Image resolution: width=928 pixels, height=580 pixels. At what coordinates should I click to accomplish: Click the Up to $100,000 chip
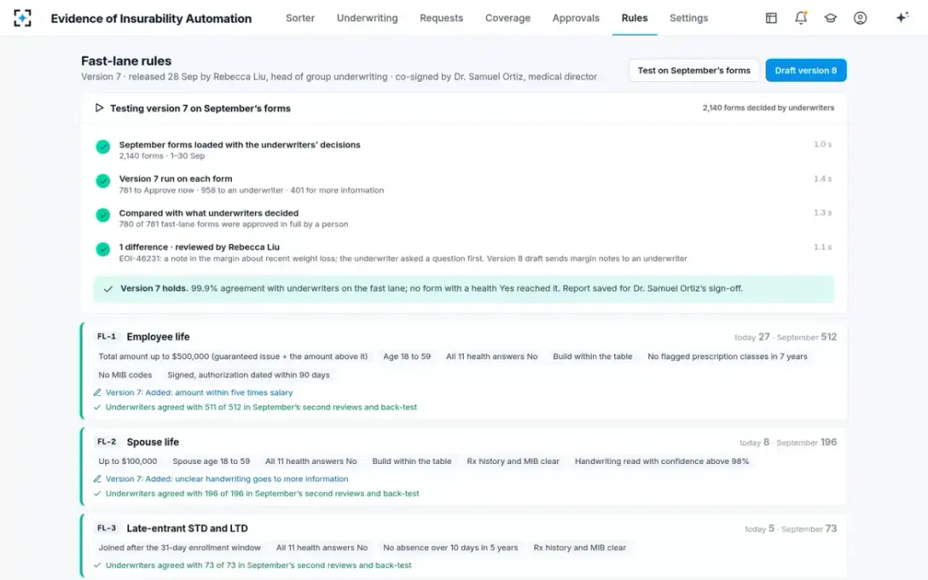click(x=128, y=462)
